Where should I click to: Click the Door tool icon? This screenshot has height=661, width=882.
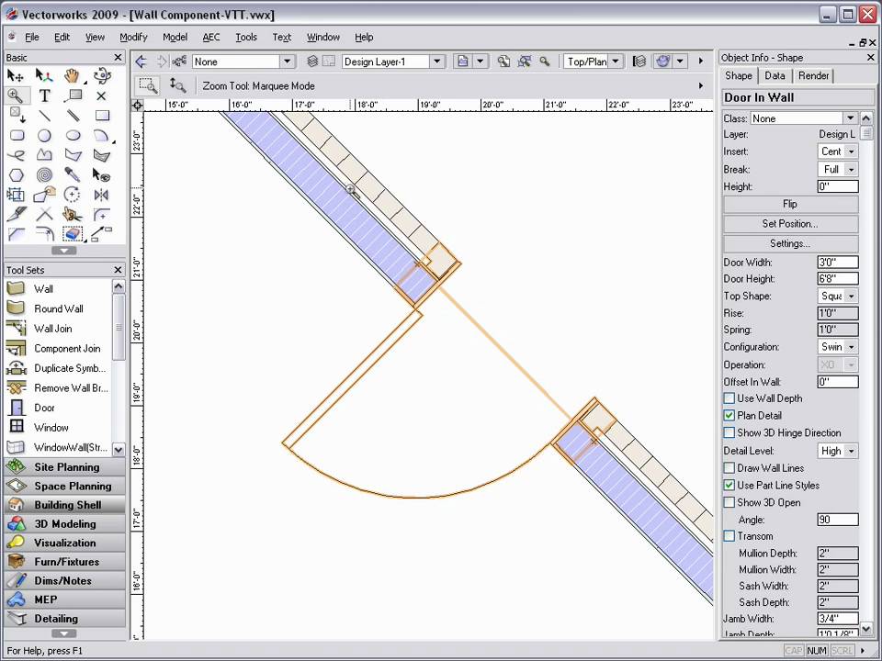click(17, 408)
